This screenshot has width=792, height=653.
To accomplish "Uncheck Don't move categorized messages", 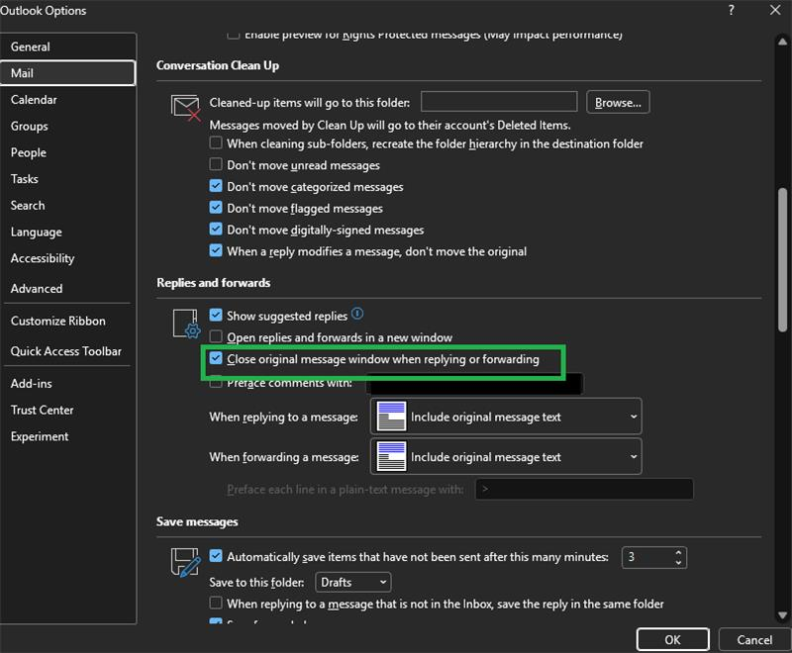I will (216, 186).
